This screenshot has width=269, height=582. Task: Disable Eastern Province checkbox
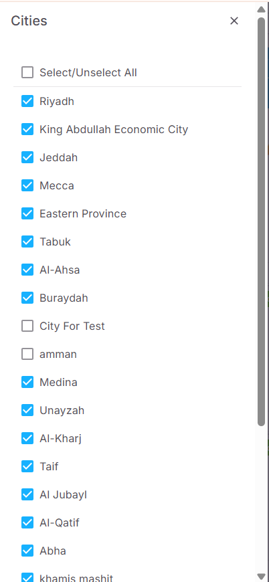[x=27, y=213]
